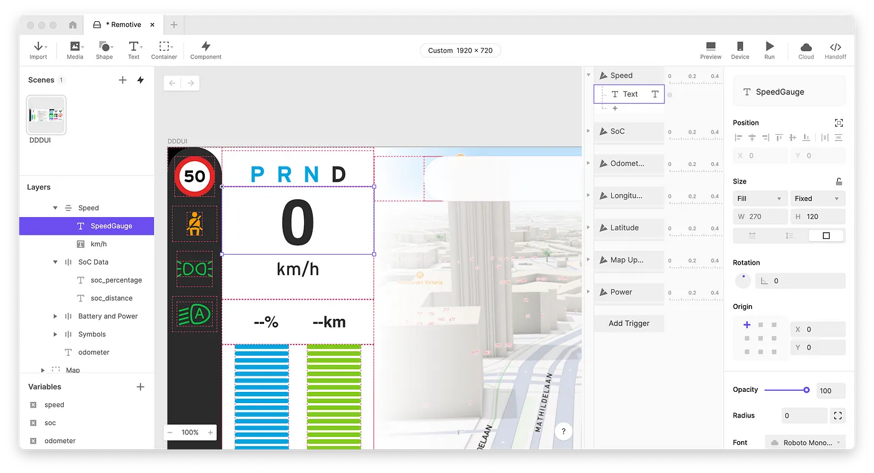Open a new tab
874x473 pixels.
tap(174, 25)
